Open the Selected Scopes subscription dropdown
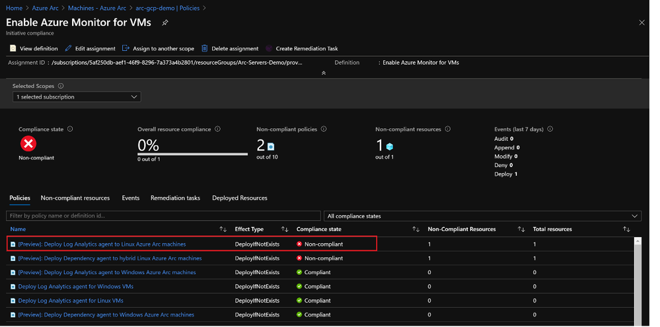Viewport: 660px width, 327px height. (77, 97)
